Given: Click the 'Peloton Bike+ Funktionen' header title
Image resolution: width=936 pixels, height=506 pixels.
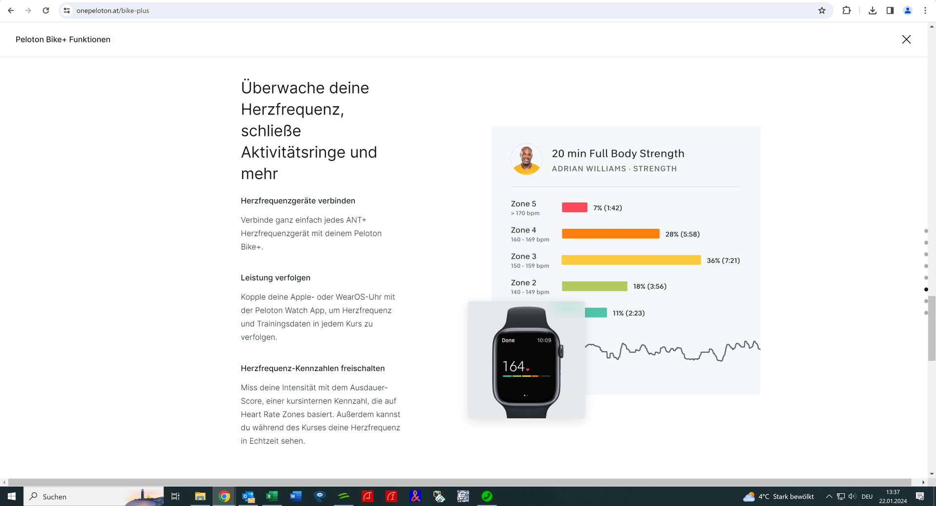Looking at the screenshot, I should [63, 39].
